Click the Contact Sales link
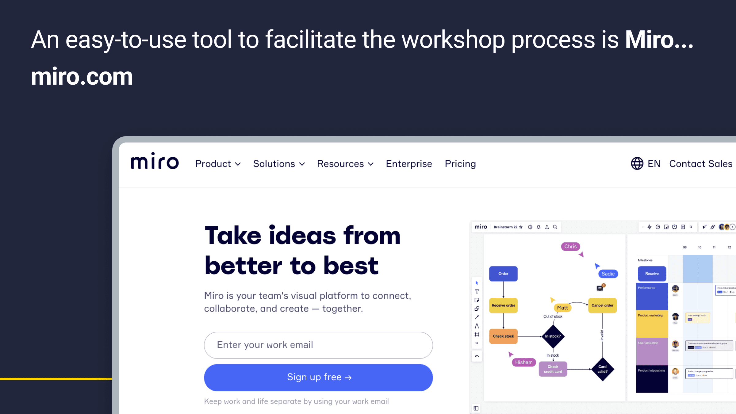The image size is (736, 414). (702, 164)
